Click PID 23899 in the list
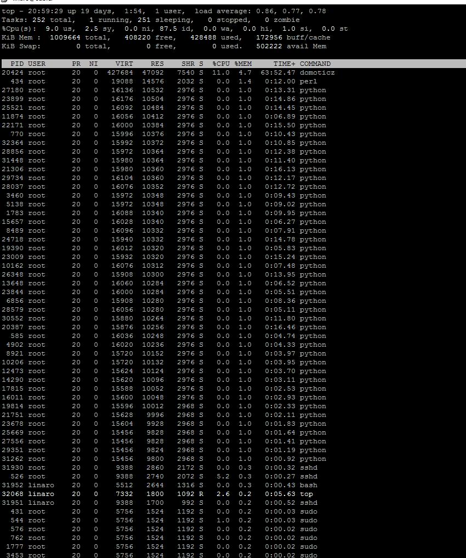466x558 pixels. [13, 99]
